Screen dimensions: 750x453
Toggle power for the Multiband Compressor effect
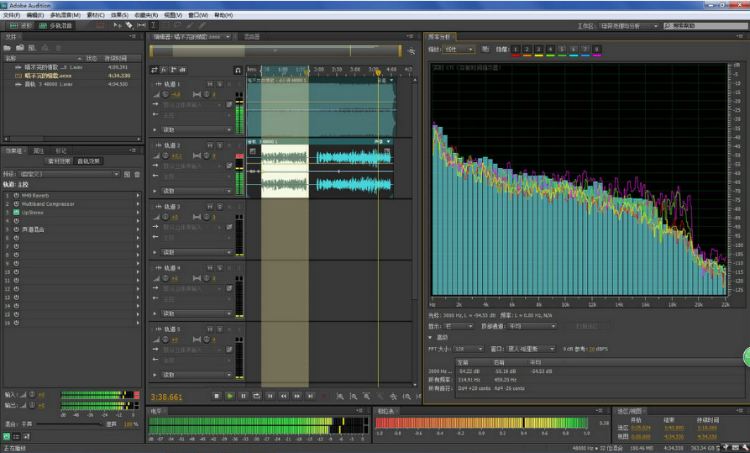(16, 204)
